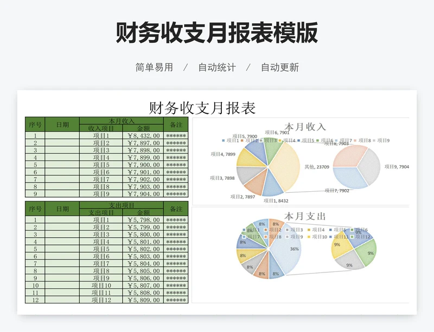The height and width of the screenshot is (332, 434).
Task: Select the ¥7,897.00 amount cell
Action: pyautogui.click(x=143, y=143)
